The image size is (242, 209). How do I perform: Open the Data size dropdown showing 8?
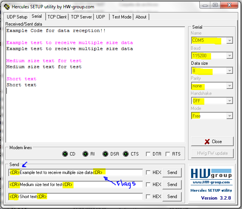coord(230,71)
